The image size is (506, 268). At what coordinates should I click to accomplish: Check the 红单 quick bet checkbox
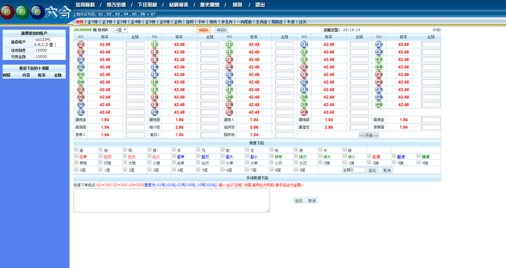pyautogui.click(x=76, y=157)
